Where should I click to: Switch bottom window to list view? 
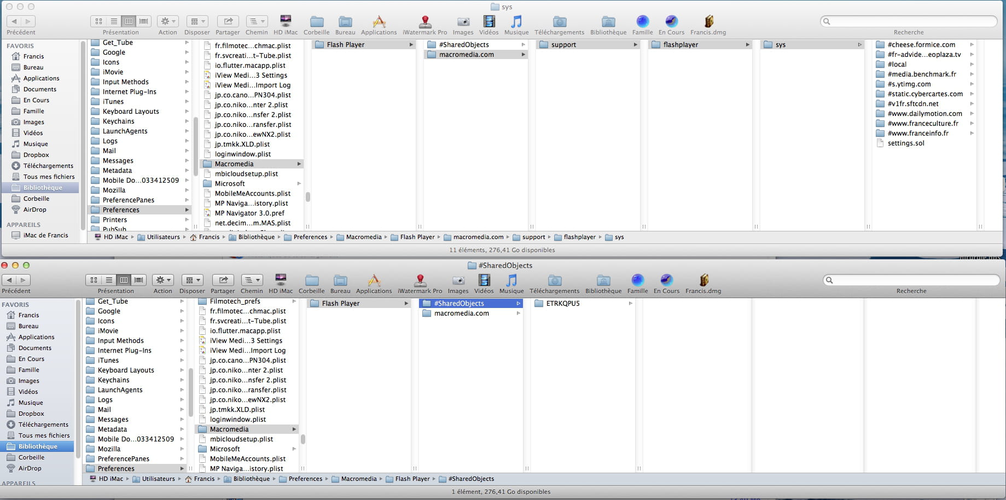point(109,280)
